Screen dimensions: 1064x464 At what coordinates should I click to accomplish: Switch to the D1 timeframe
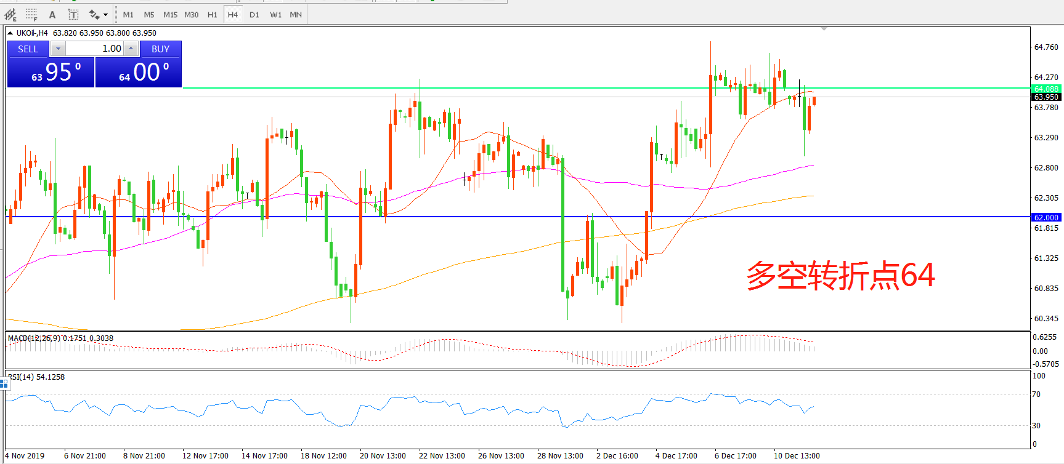(254, 15)
